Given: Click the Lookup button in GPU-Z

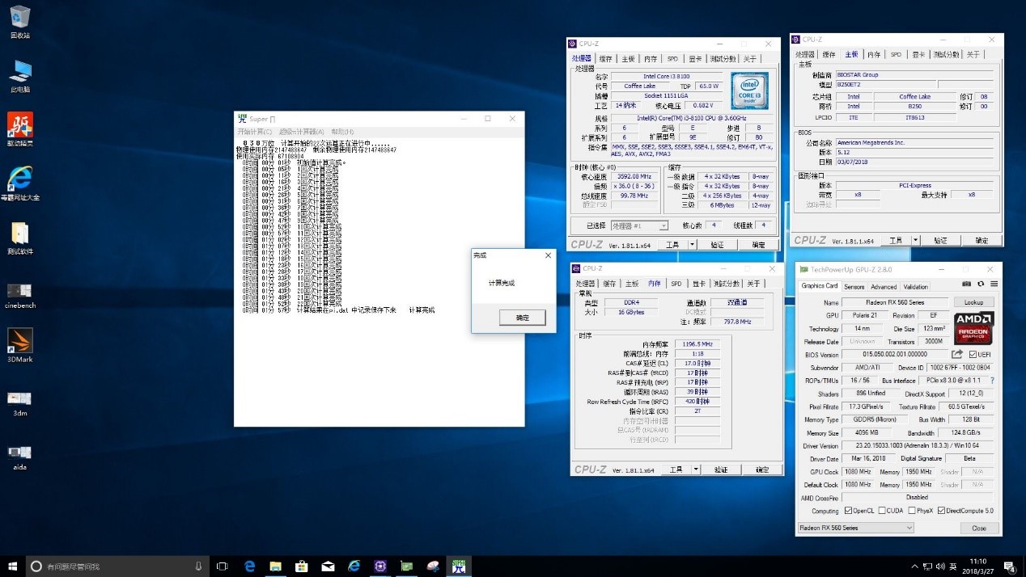Looking at the screenshot, I should 973,301.
